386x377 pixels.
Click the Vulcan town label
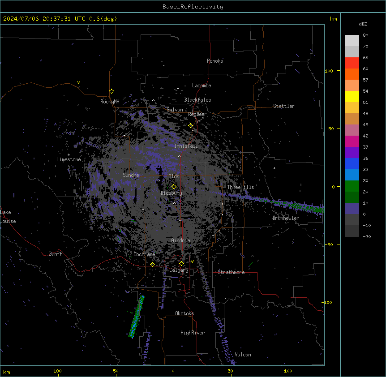coord(243,355)
